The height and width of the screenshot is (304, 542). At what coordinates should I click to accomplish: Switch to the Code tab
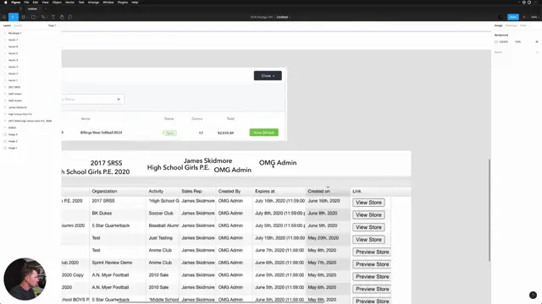click(x=523, y=25)
